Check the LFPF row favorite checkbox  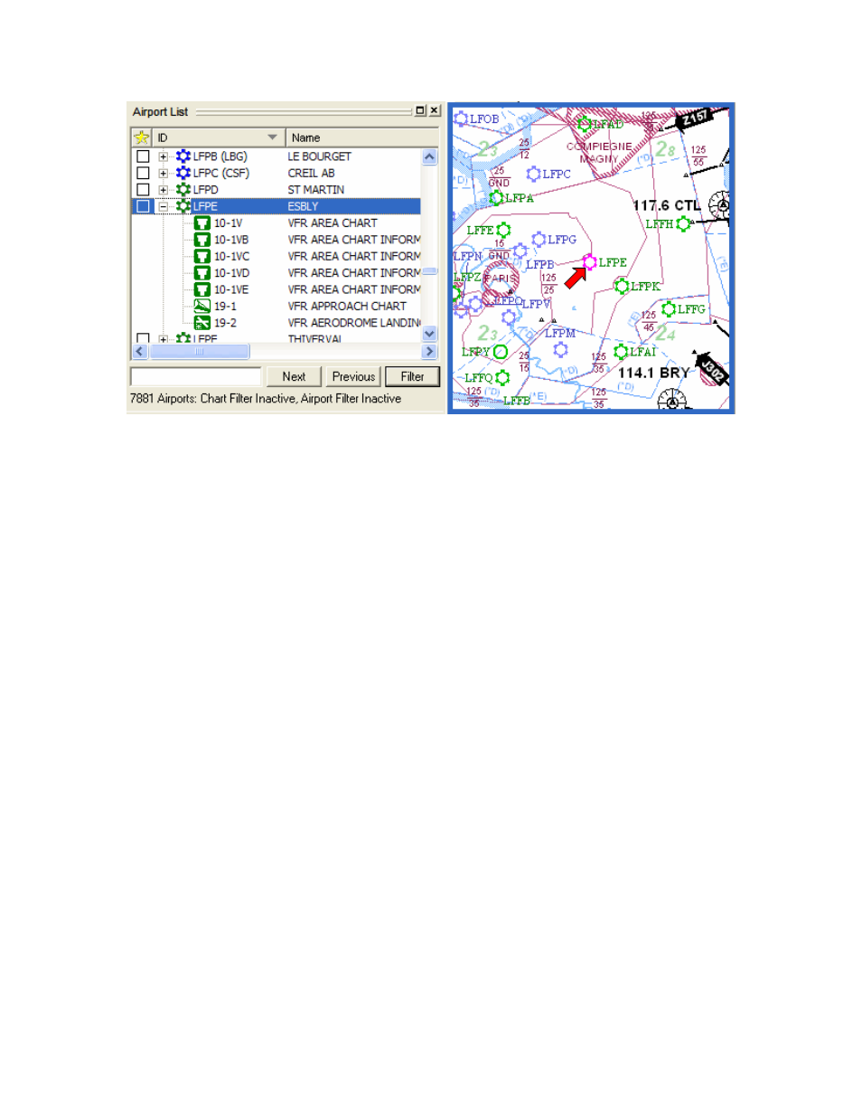[x=143, y=339]
